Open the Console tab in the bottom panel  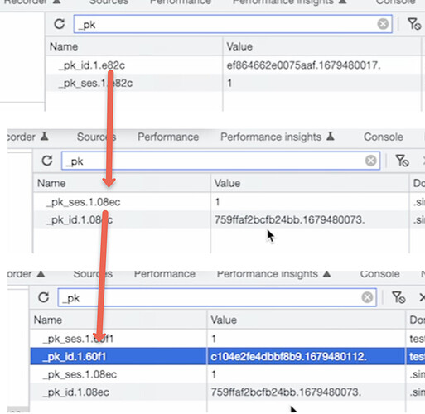click(379, 274)
